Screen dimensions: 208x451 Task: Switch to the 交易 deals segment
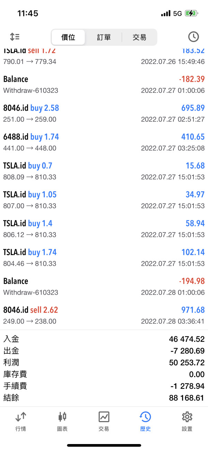pyautogui.click(x=139, y=37)
